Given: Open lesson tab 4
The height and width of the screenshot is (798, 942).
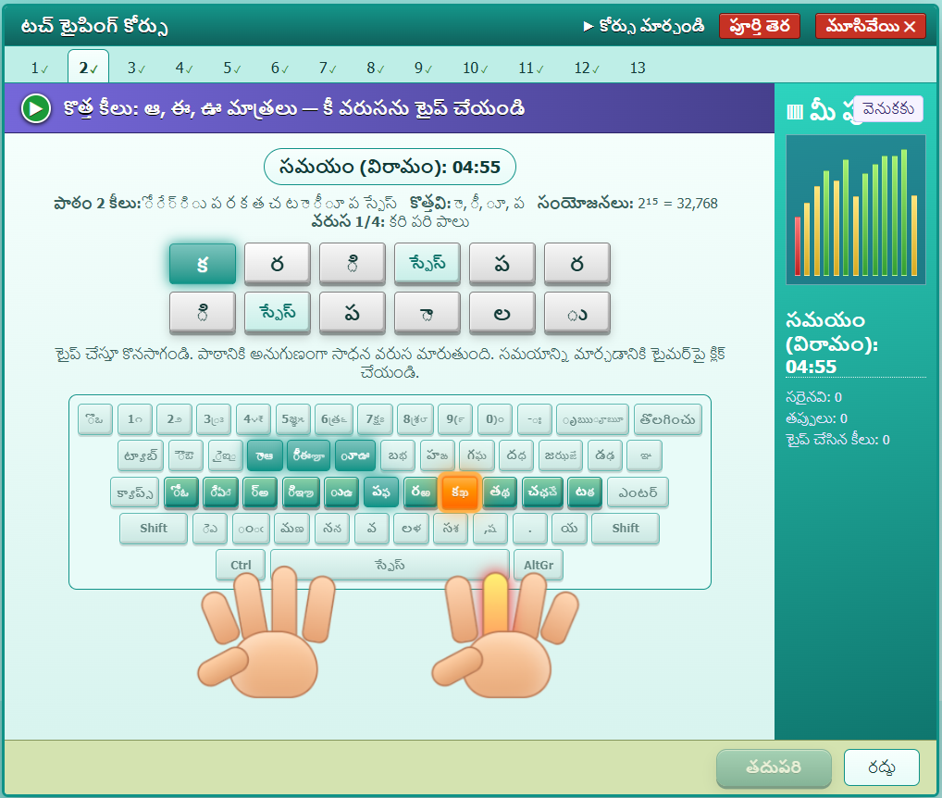Looking at the screenshot, I should click(184, 68).
